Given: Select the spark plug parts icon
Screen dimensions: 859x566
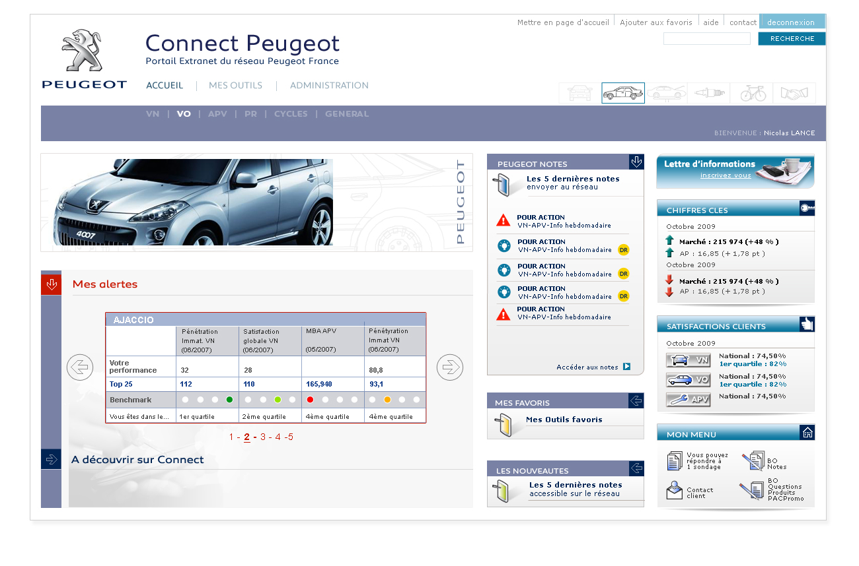Looking at the screenshot, I should click(x=709, y=93).
